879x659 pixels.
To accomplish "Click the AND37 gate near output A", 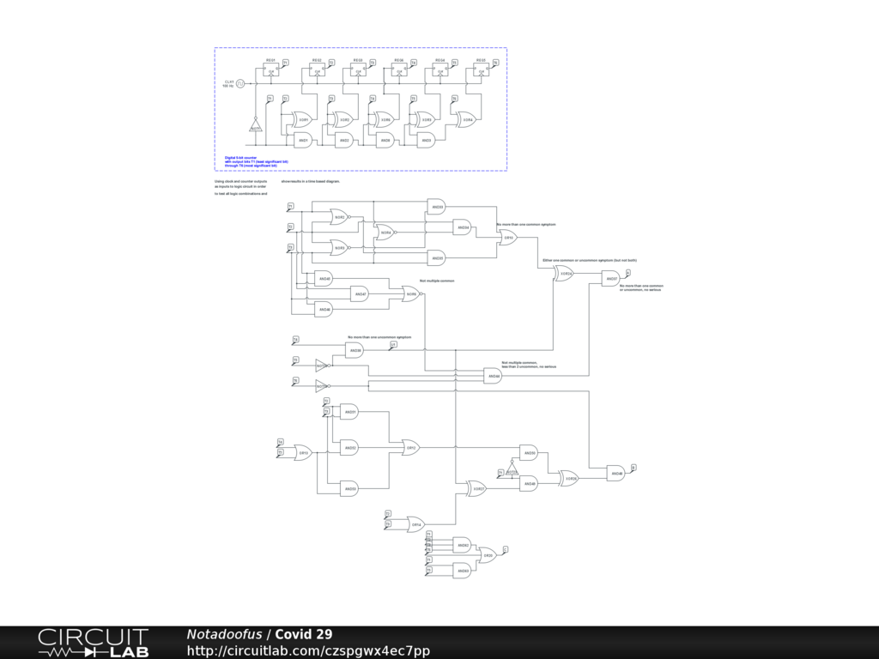I will [x=611, y=278].
